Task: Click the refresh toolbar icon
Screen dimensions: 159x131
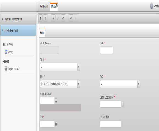Action: (x=71, y=18)
